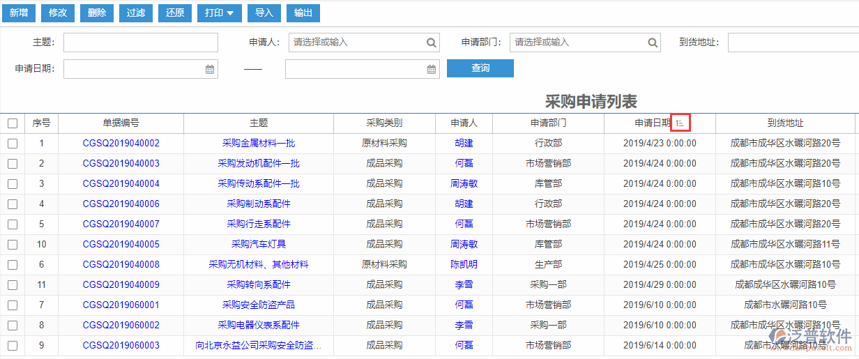
Task: Click the blue 查询 button
Action: tap(480, 68)
